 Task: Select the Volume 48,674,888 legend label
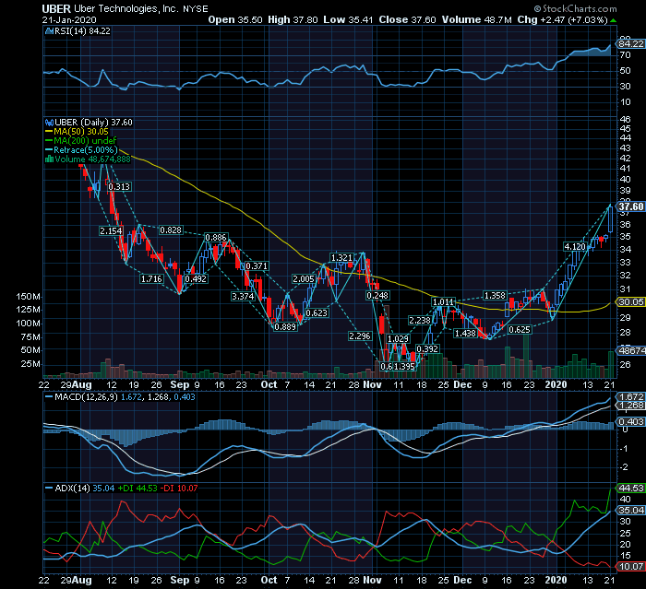(x=92, y=159)
